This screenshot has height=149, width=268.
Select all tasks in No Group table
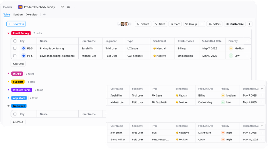point(15,114)
